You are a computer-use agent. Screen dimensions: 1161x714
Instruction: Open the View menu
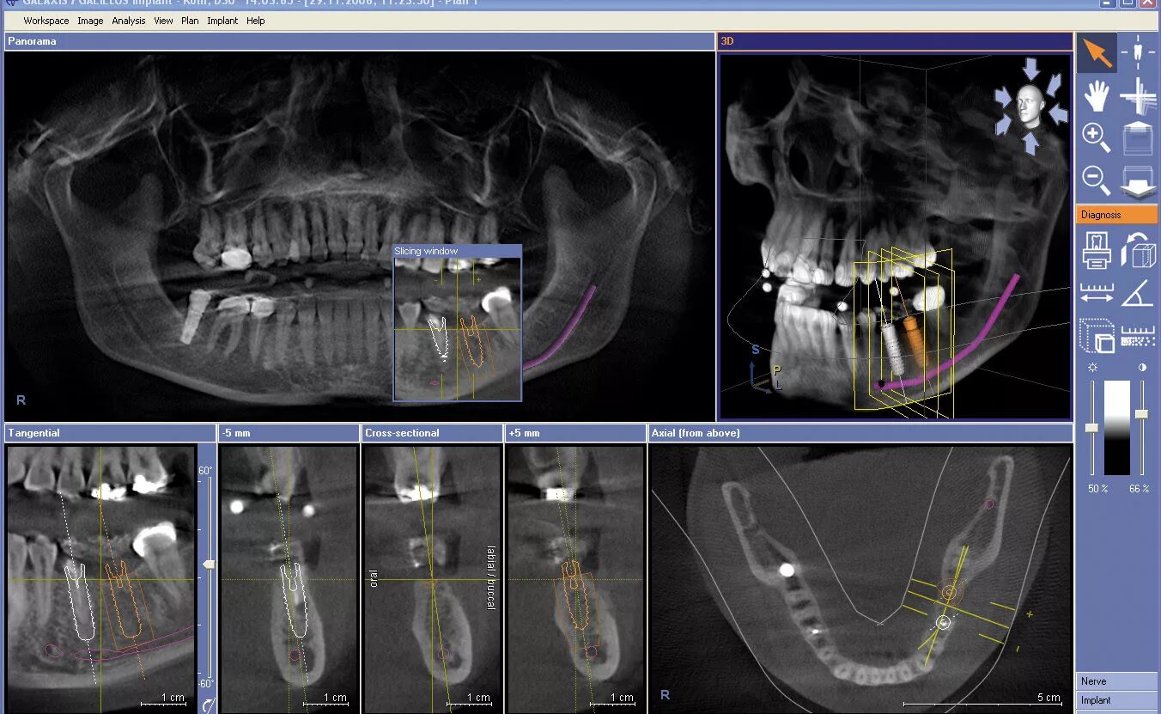click(x=163, y=21)
